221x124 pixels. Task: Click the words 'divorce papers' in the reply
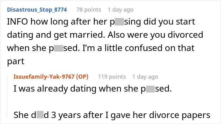180,115
